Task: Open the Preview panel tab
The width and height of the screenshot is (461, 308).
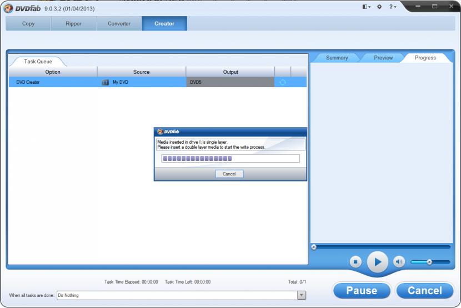Action: pyautogui.click(x=383, y=58)
